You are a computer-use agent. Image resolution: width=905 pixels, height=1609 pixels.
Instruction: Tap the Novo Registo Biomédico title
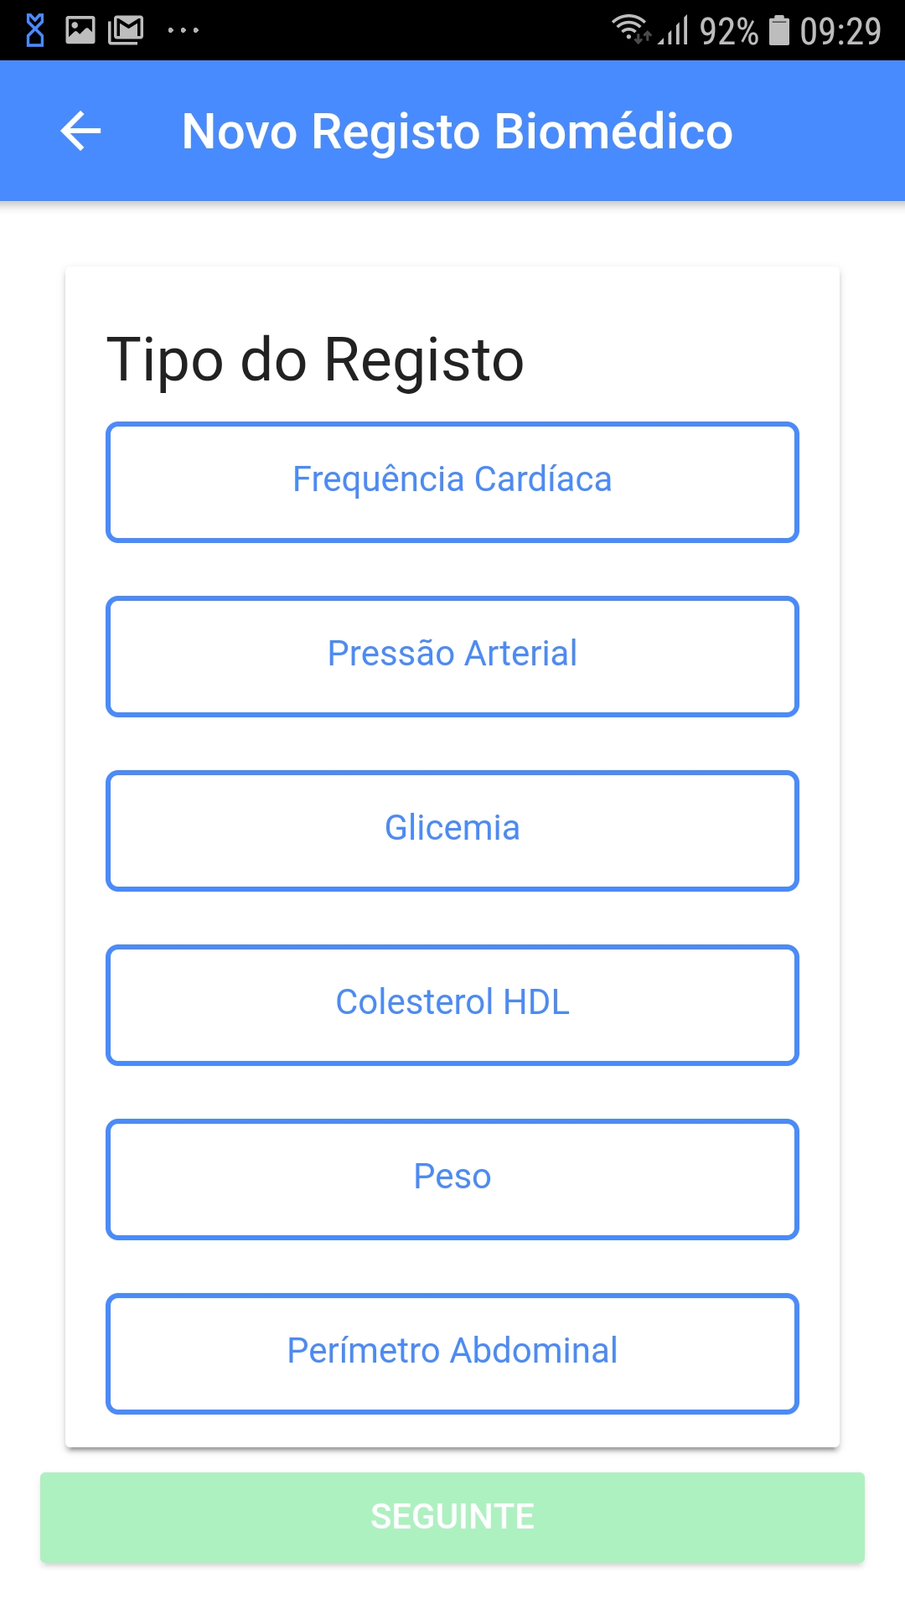tap(457, 132)
